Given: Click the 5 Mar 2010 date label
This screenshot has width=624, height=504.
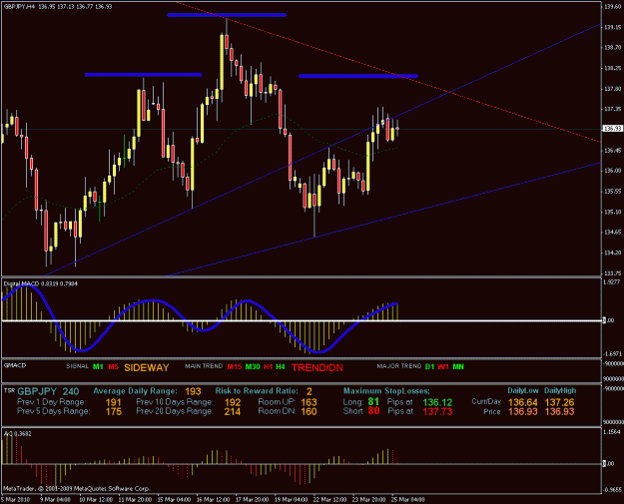Looking at the screenshot, I should point(15,500).
